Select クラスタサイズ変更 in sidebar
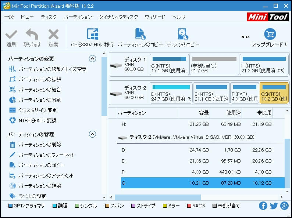 click(x=33, y=110)
